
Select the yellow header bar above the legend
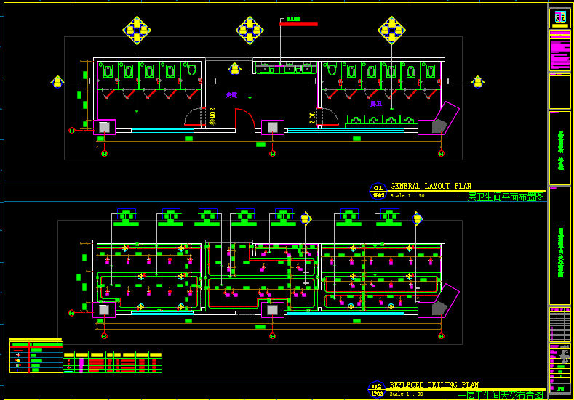click(35, 339)
